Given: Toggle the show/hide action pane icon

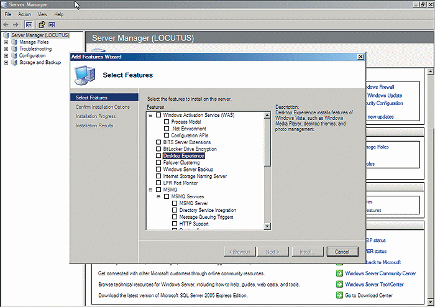Looking at the screenshot, I should pyautogui.click(x=52, y=25).
